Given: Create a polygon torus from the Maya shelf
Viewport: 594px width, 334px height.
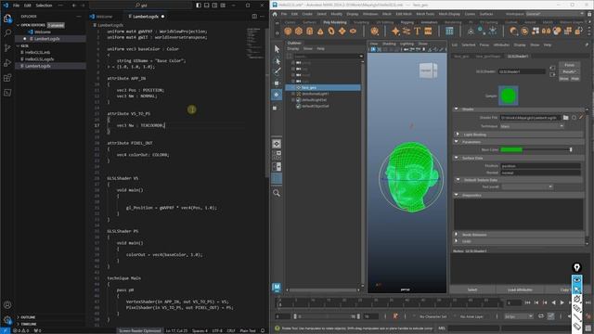Looking at the screenshot, I should pyautogui.click(x=331, y=32).
